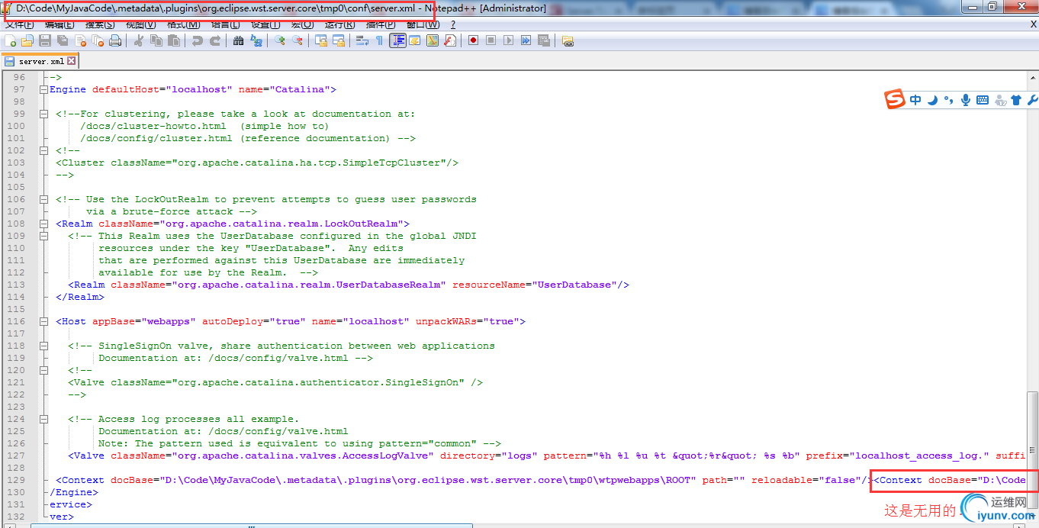
Task: Run macro multiple times icon
Action: (x=526, y=40)
